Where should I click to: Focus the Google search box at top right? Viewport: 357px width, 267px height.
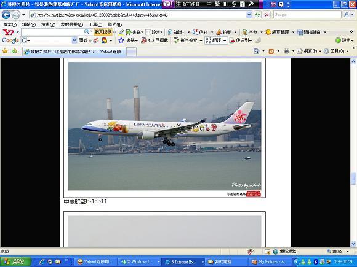coord(307,15)
